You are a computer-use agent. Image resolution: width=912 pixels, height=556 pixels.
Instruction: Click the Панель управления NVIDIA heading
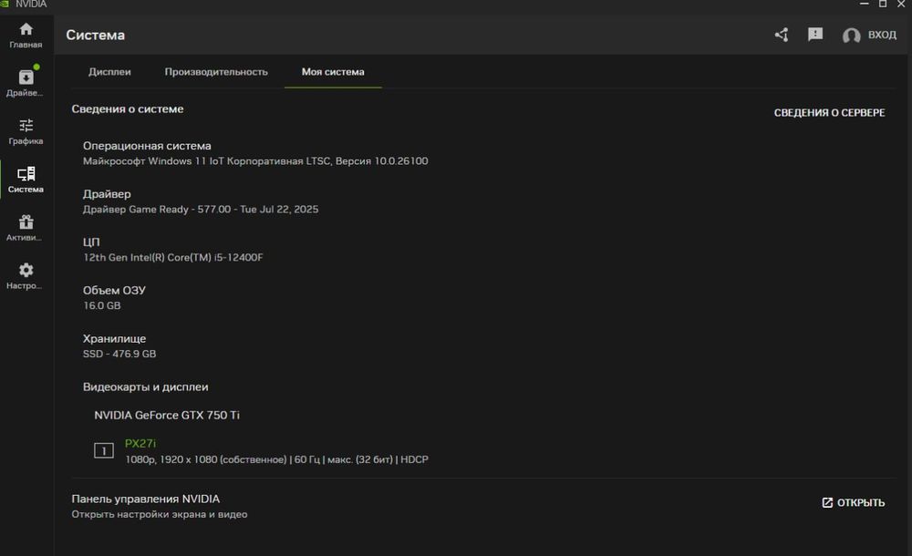[145, 499]
